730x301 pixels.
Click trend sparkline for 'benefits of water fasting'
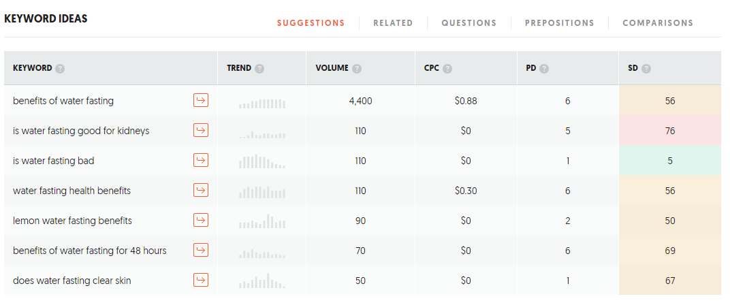click(x=262, y=104)
